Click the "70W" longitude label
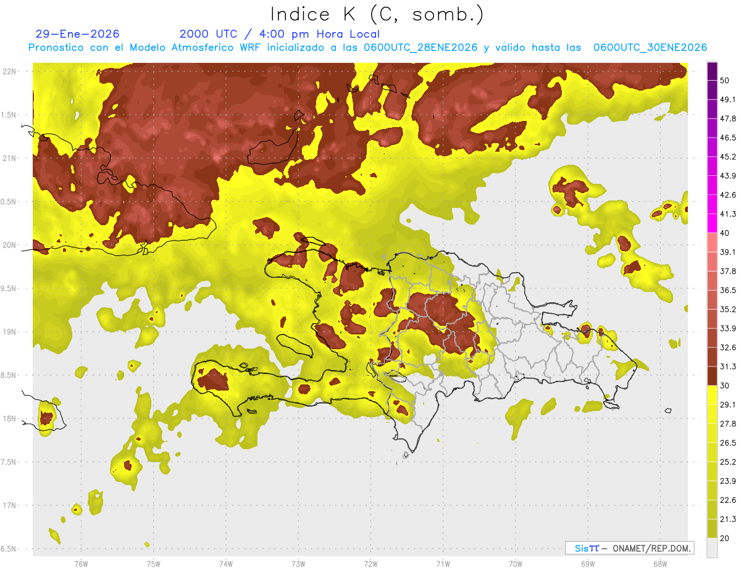Screen dimensions: 741x572 coord(516,563)
